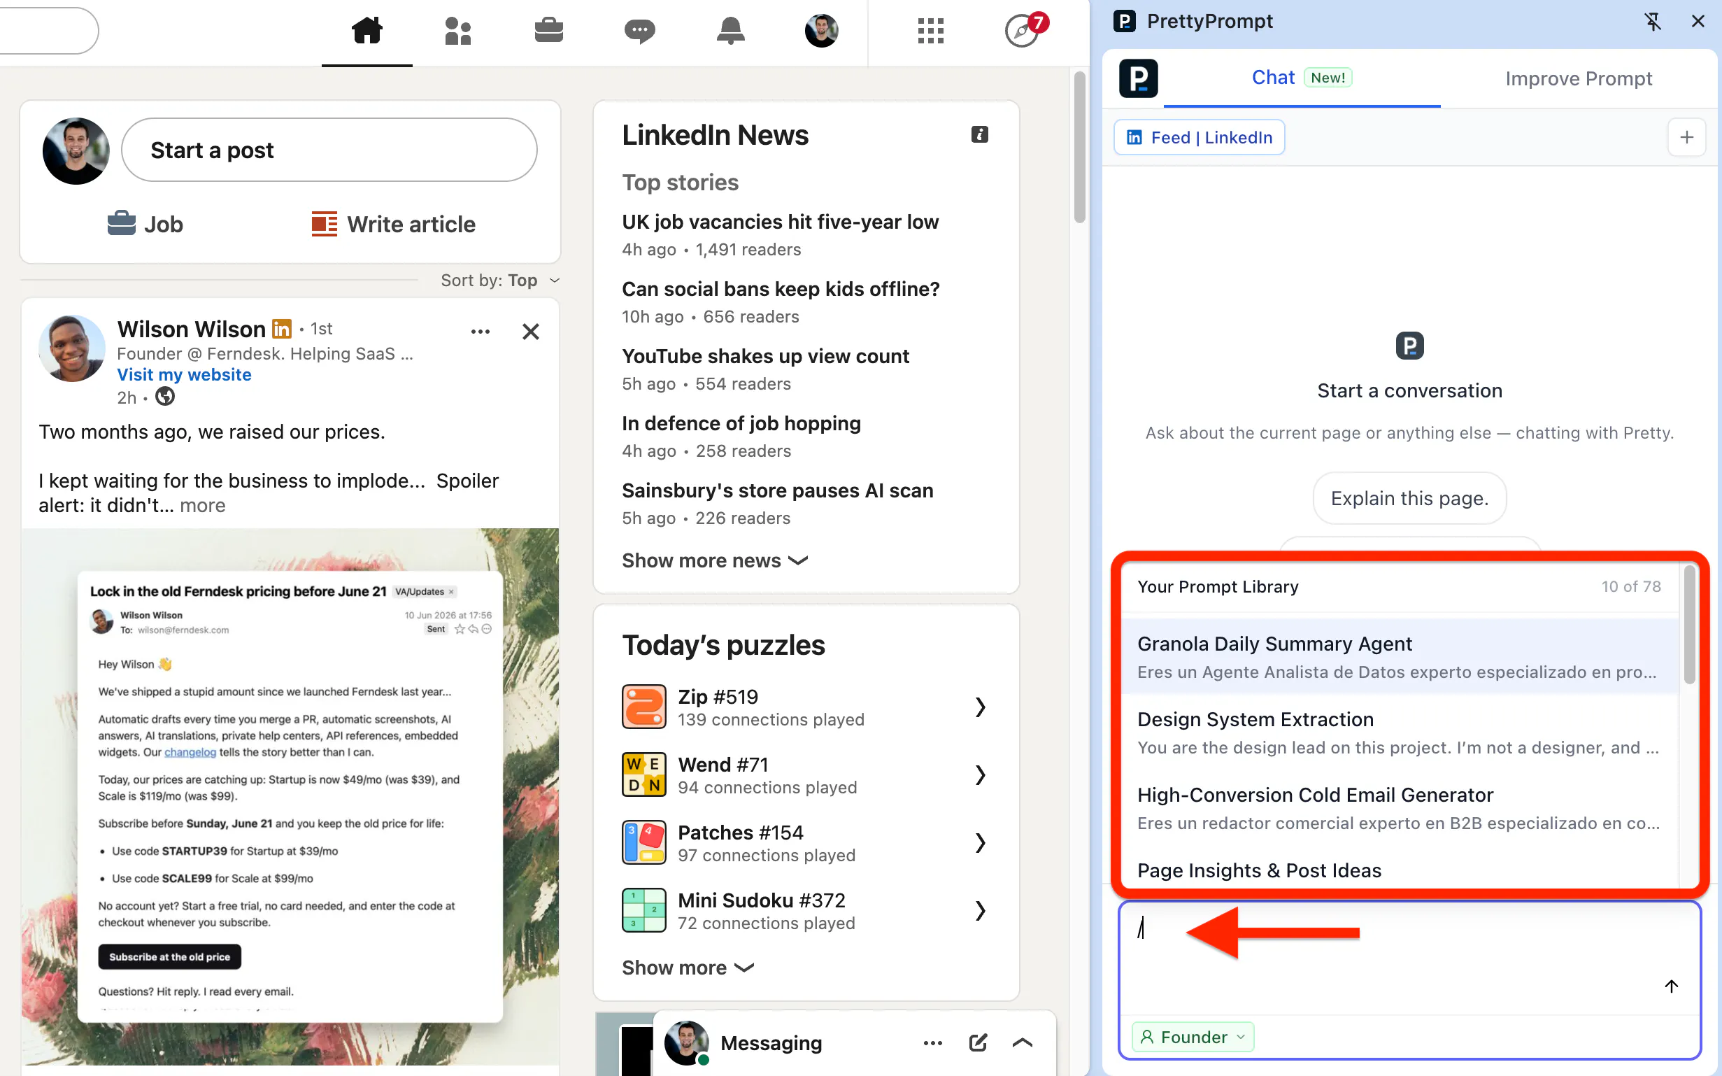Expand post text with 'more' link
The image size is (1722, 1076).
point(202,505)
